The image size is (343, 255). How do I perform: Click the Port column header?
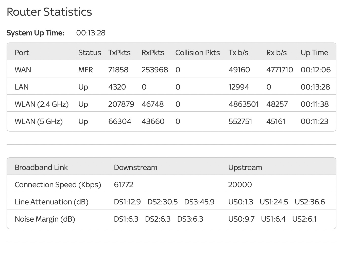click(22, 53)
